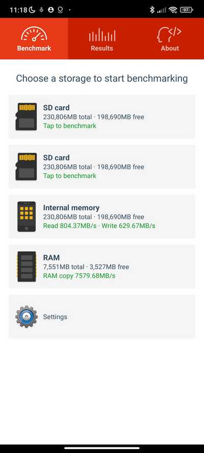
Task: Switch to the About tab label
Action: coord(170,48)
